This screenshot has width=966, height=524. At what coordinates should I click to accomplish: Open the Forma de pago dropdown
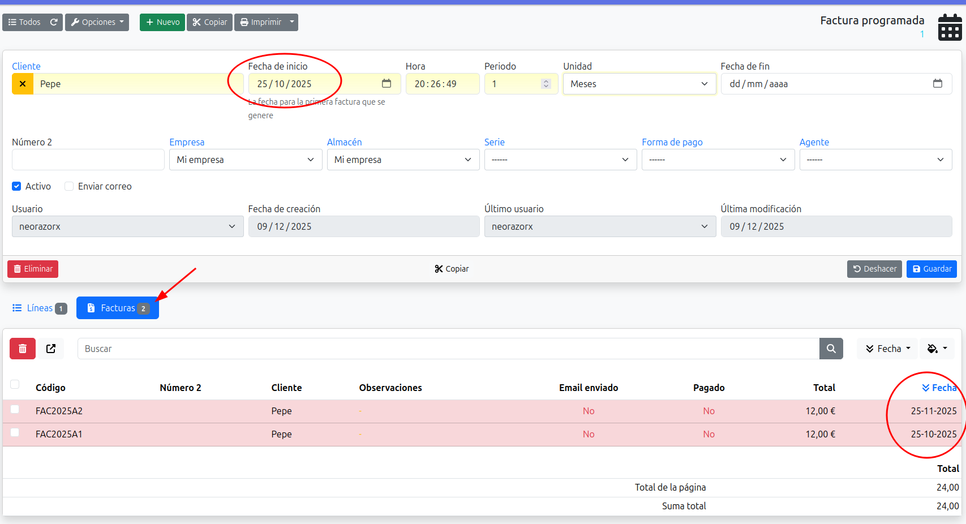pos(718,160)
